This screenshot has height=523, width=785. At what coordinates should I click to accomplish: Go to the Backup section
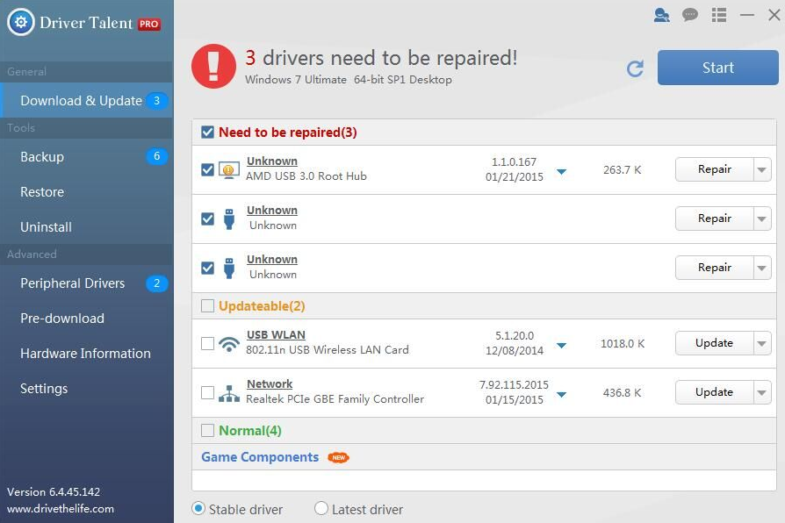87,157
